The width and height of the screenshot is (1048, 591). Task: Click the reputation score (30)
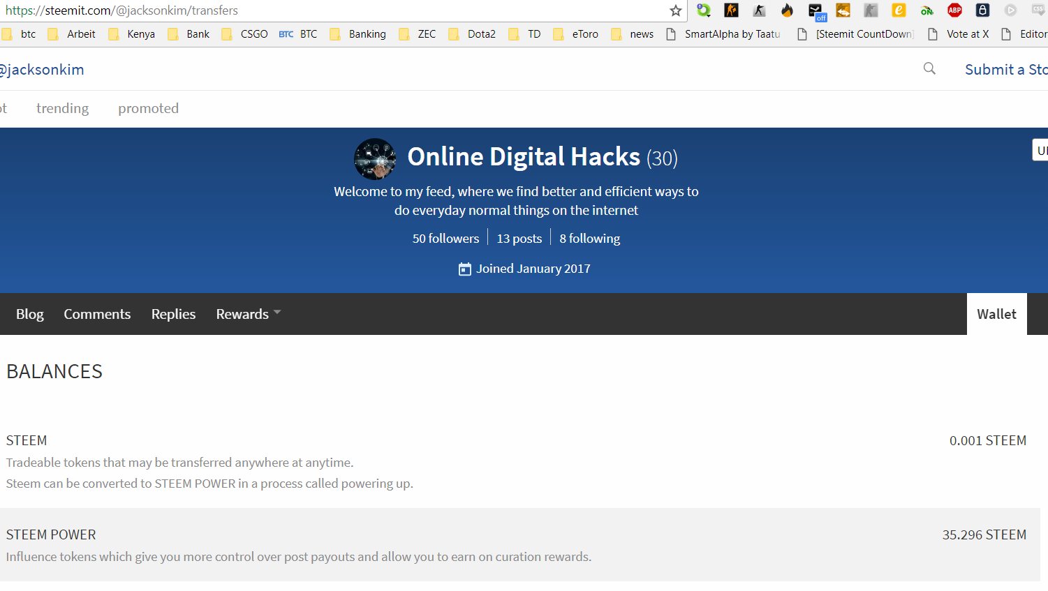pyautogui.click(x=662, y=158)
